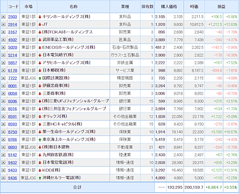Open stock code link 2503

click(x=13, y=17)
